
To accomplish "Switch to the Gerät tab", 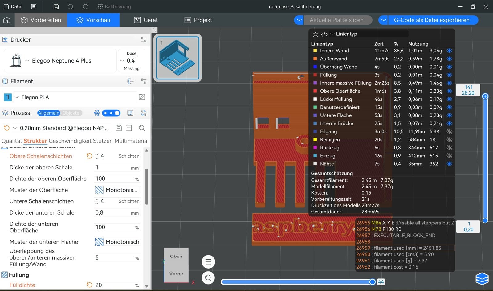I will tap(146, 20).
